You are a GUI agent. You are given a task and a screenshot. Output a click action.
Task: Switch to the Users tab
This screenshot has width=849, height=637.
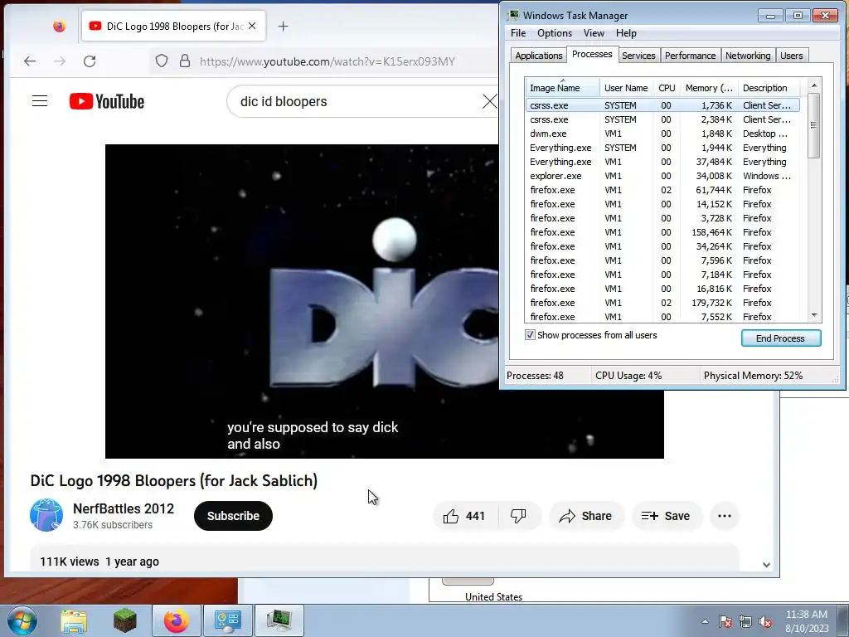(x=792, y=56)
